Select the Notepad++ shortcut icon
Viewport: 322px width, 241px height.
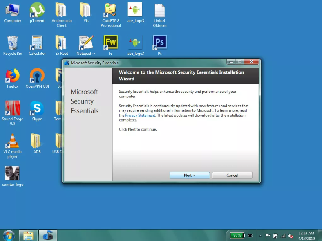(x=86, y=46)
